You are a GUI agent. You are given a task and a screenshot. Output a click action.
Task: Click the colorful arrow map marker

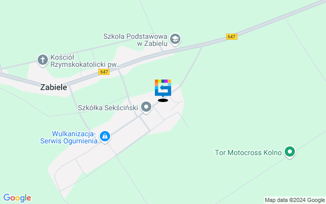[163, 88]
